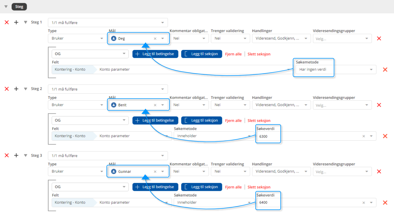Open Trenger validering dropdown in Steg 2
The image size is (394, 215).
(230, 105)
